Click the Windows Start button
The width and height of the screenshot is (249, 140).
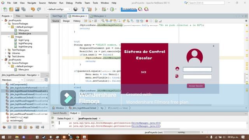[x=3, y=137]
